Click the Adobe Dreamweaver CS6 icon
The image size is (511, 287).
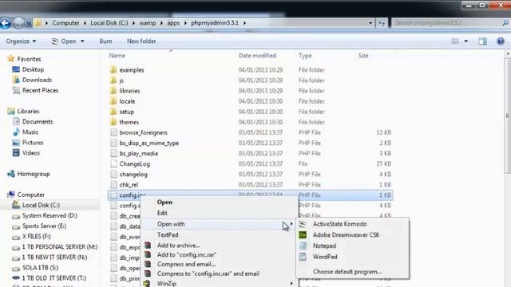point(303,234)
